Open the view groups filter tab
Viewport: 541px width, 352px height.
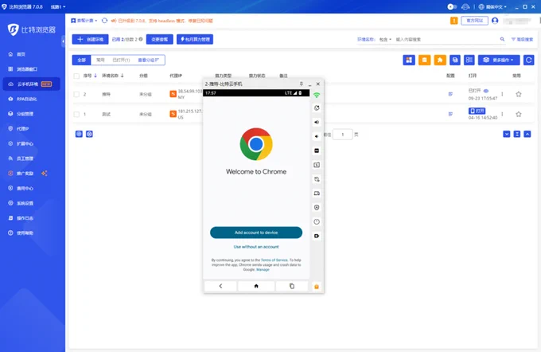pos(148,60)
